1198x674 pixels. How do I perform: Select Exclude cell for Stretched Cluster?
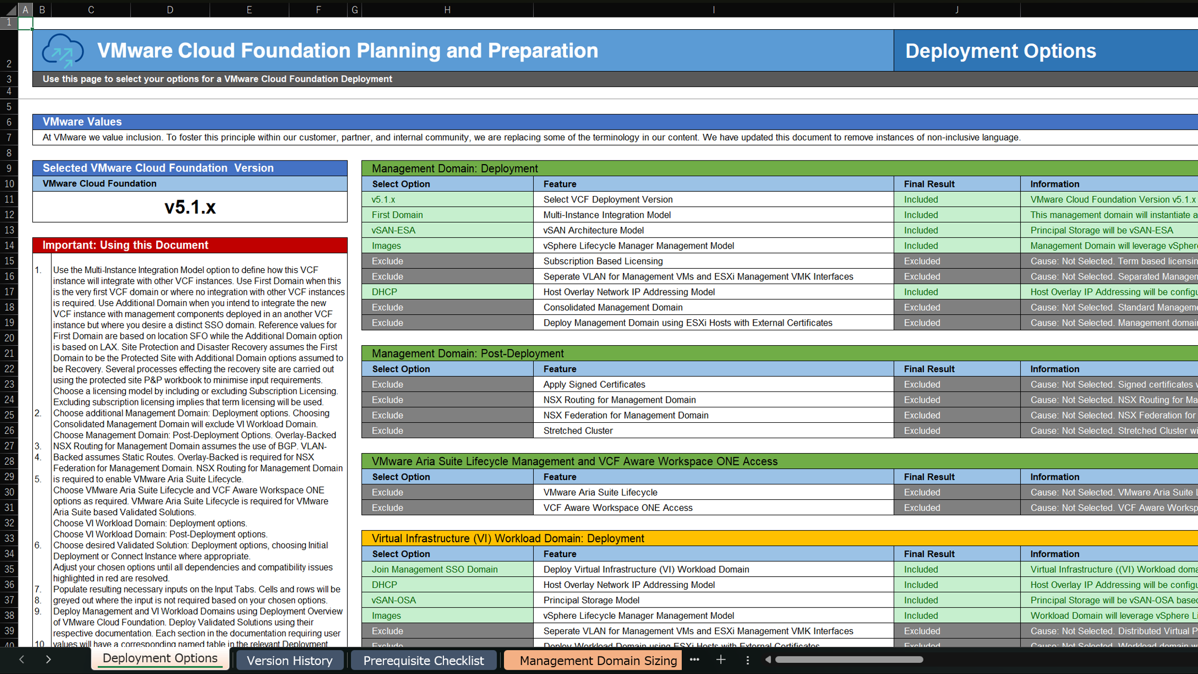[447, 431]
